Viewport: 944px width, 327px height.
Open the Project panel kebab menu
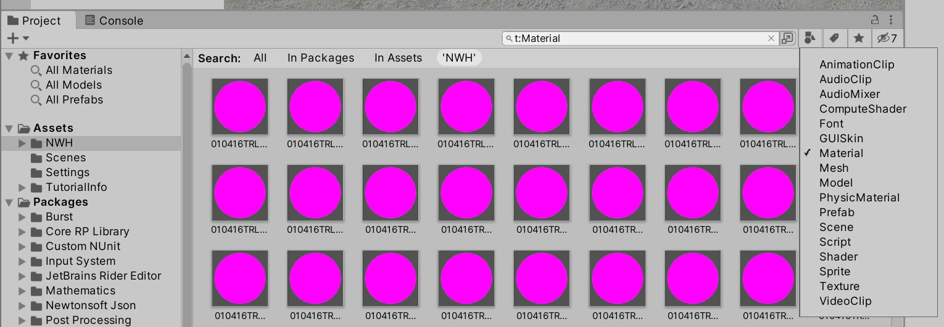point(891,20)
